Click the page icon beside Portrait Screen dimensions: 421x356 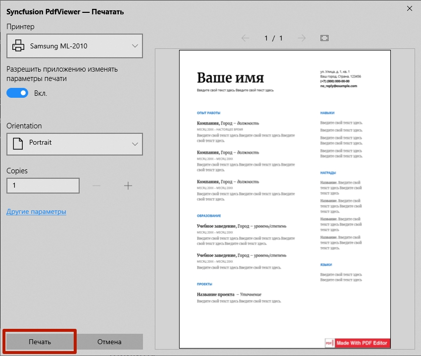[18, 143]
